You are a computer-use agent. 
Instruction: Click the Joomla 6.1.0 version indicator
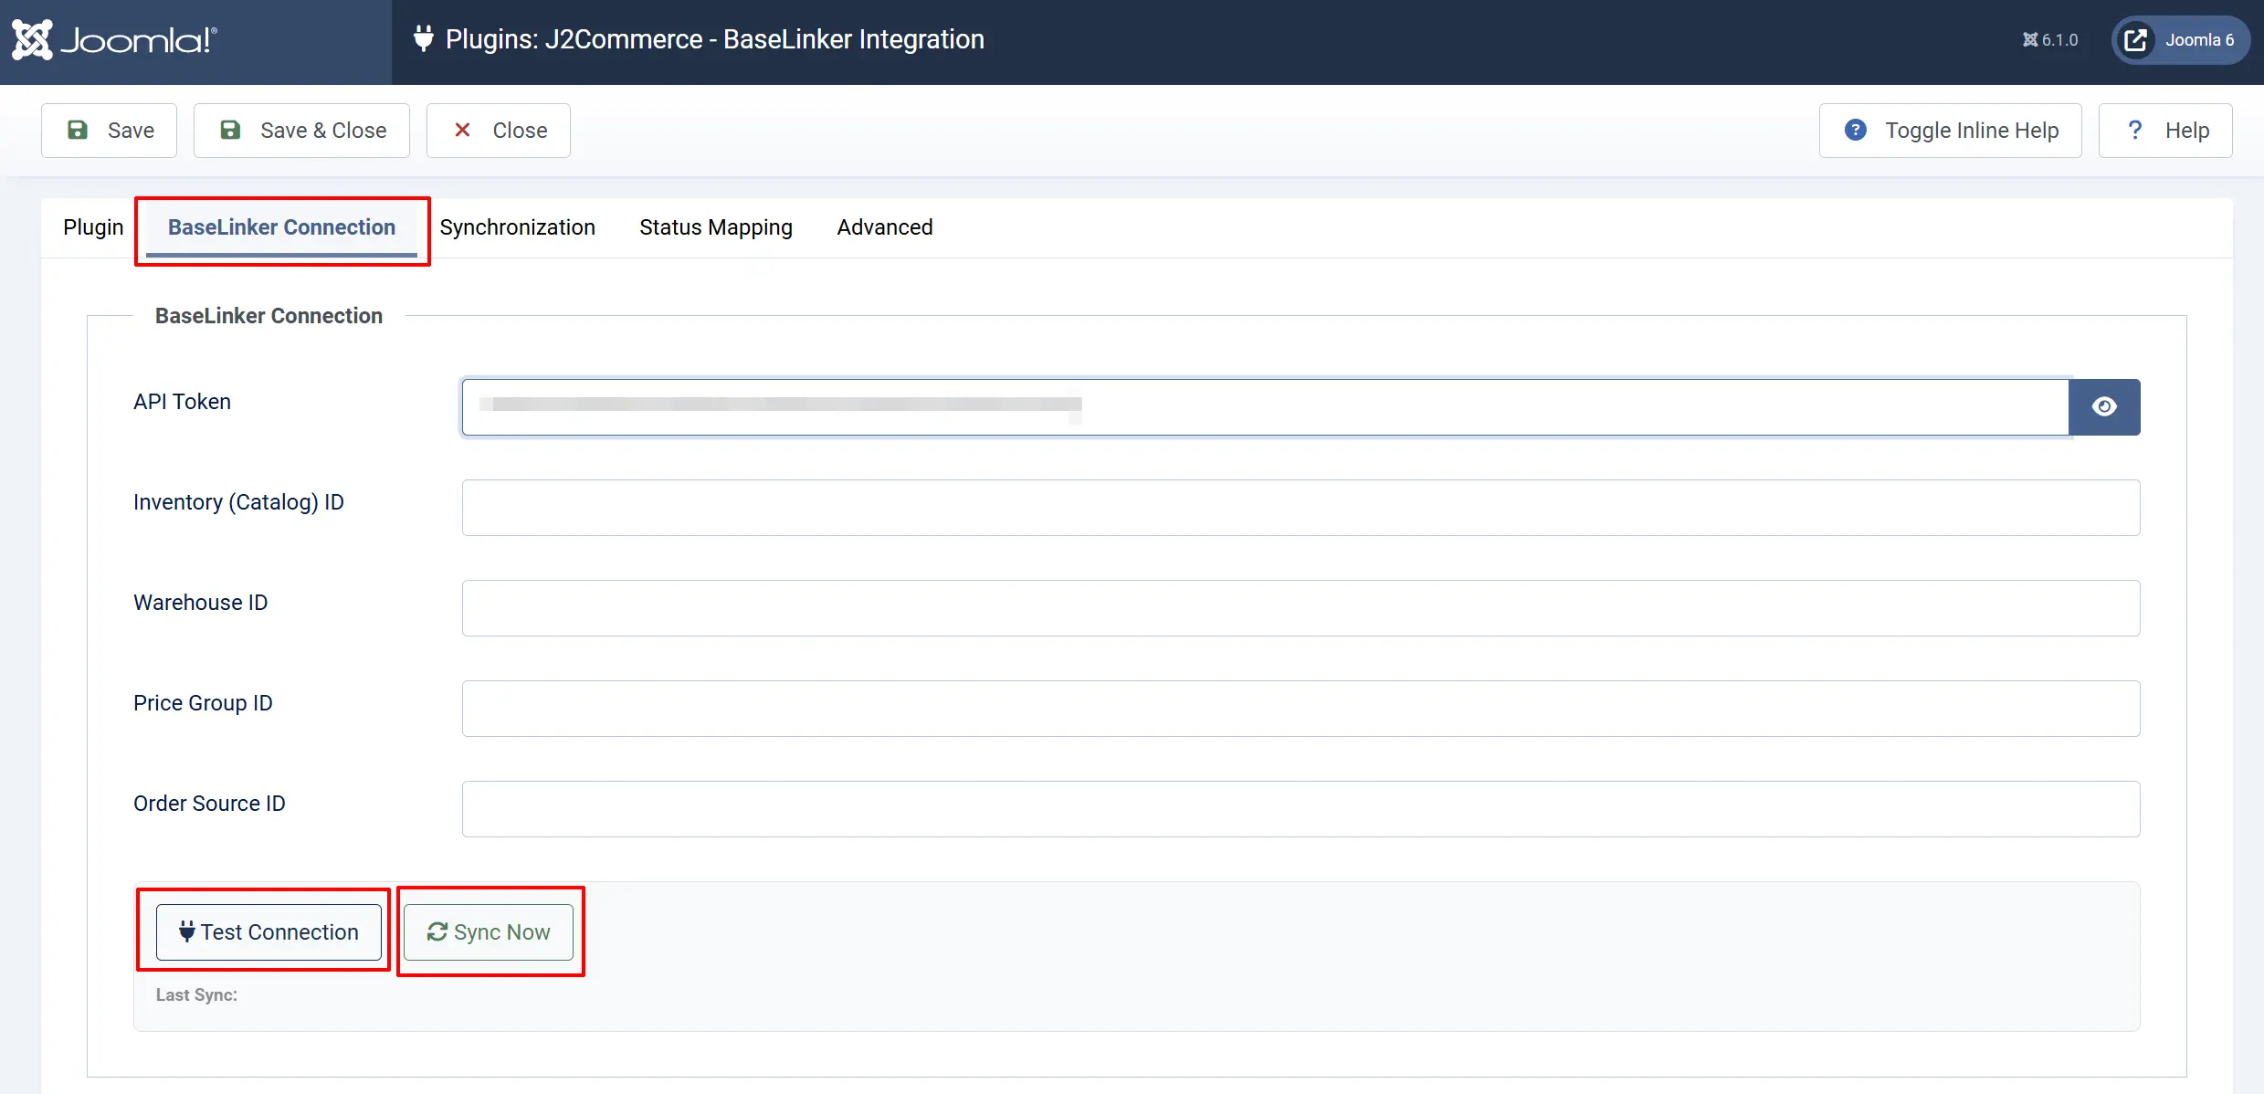click(x=2049, y=40)
